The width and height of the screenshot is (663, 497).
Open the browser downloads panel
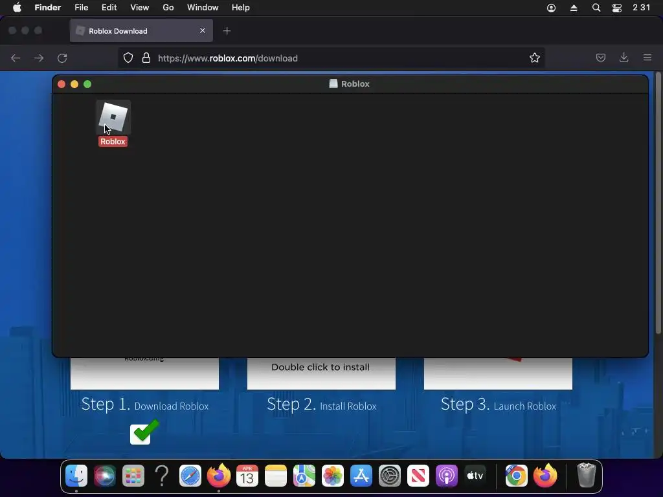click(624, 58)
